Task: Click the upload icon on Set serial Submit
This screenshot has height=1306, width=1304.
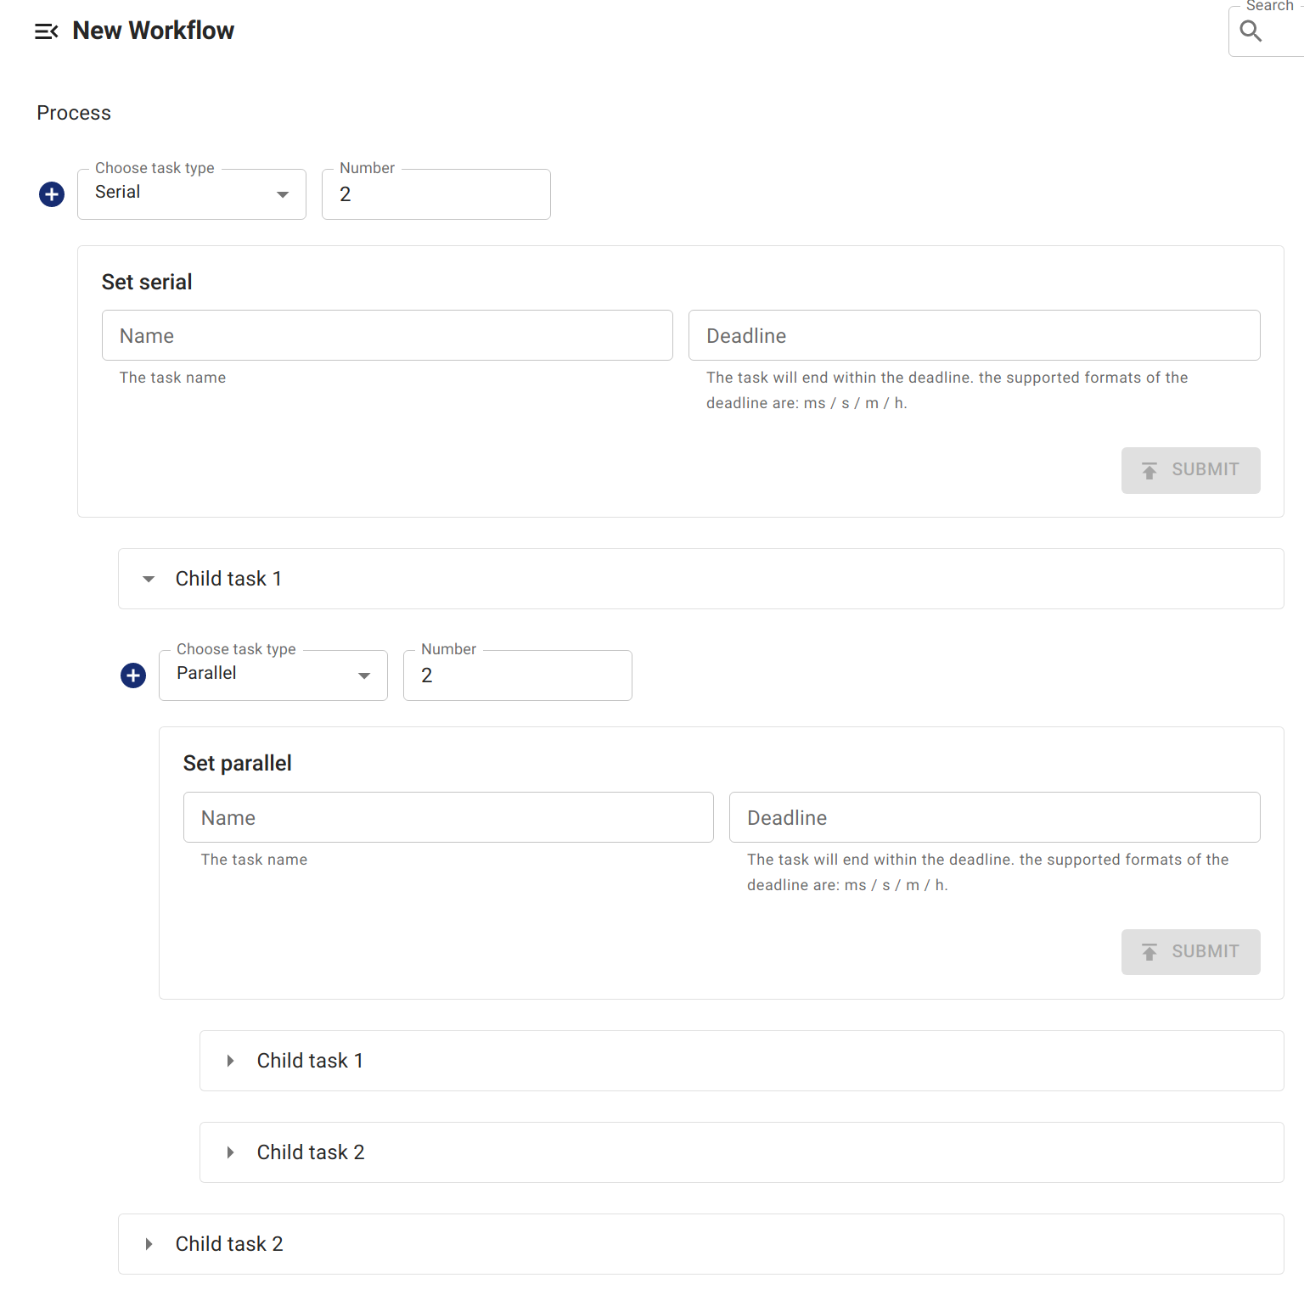Action: coord(1150,470)
